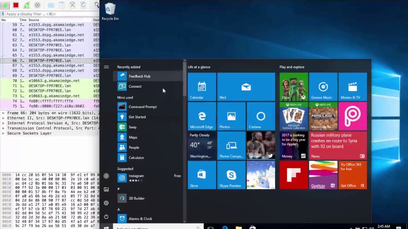
Task: Launch Connect from the Start menu
Action: pyautogui.click(x=148, y=86)
